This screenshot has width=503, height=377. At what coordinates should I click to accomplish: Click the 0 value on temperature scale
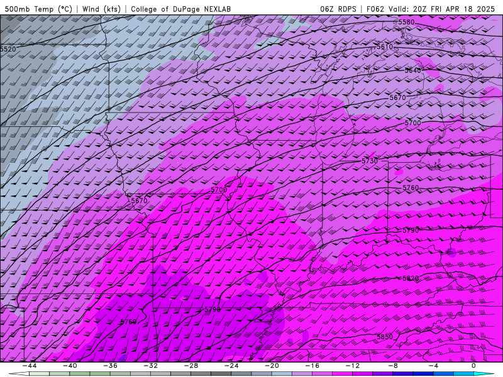coord(473,366)
